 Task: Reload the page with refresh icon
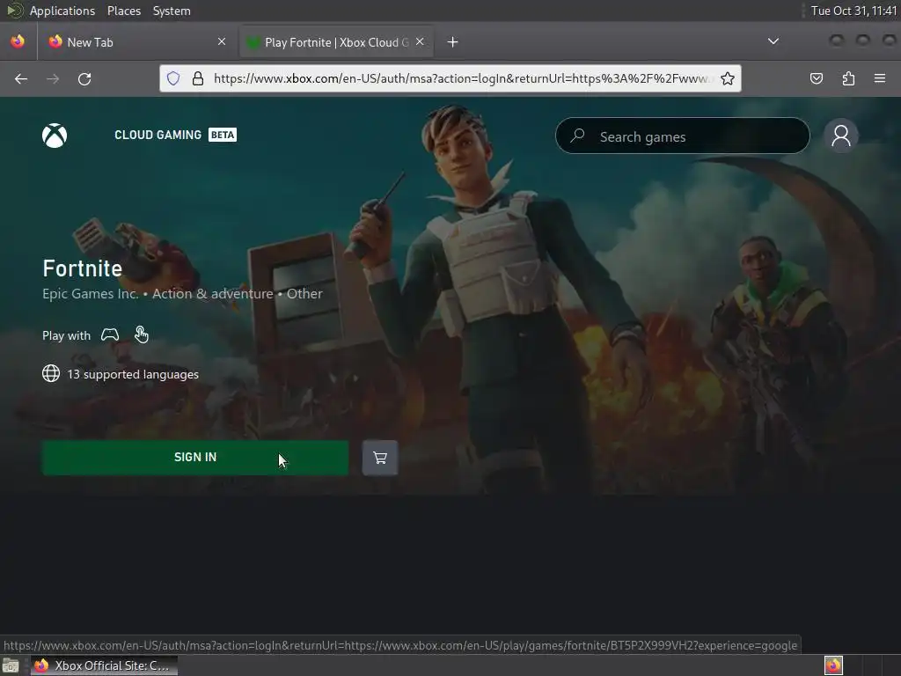click(x=84, y=78)
